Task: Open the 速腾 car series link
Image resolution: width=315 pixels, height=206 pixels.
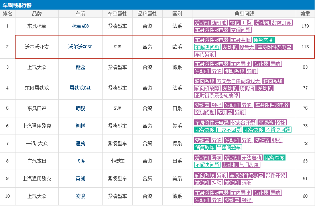Action: coord(81,143)
